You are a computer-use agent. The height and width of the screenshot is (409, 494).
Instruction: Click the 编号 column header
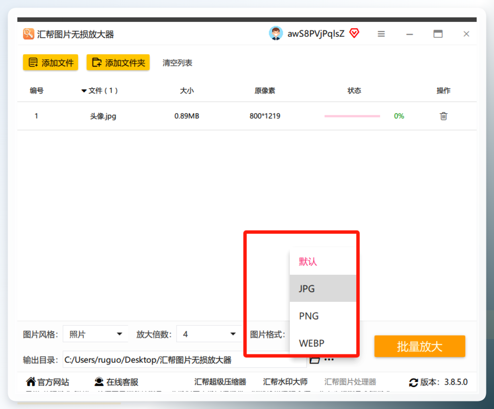point(37,90)
